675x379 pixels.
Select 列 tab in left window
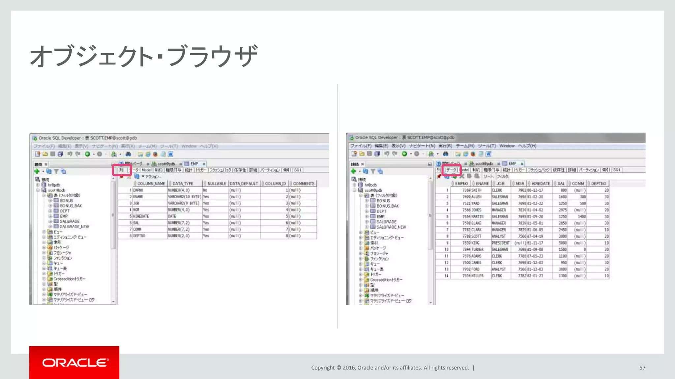pos(121,170)
